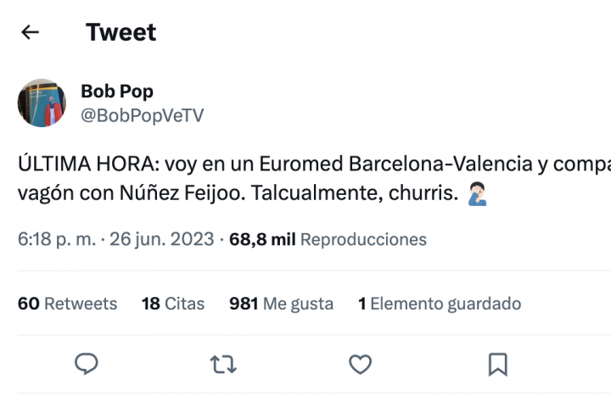Reply to Bob Pop's tweet
Screen dimensions: 611x407
tap(87, 365)
